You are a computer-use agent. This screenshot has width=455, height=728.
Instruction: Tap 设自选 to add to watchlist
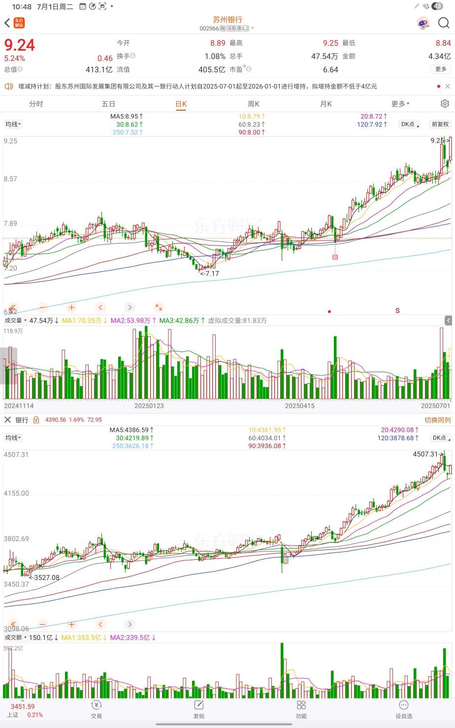(404, 709)
